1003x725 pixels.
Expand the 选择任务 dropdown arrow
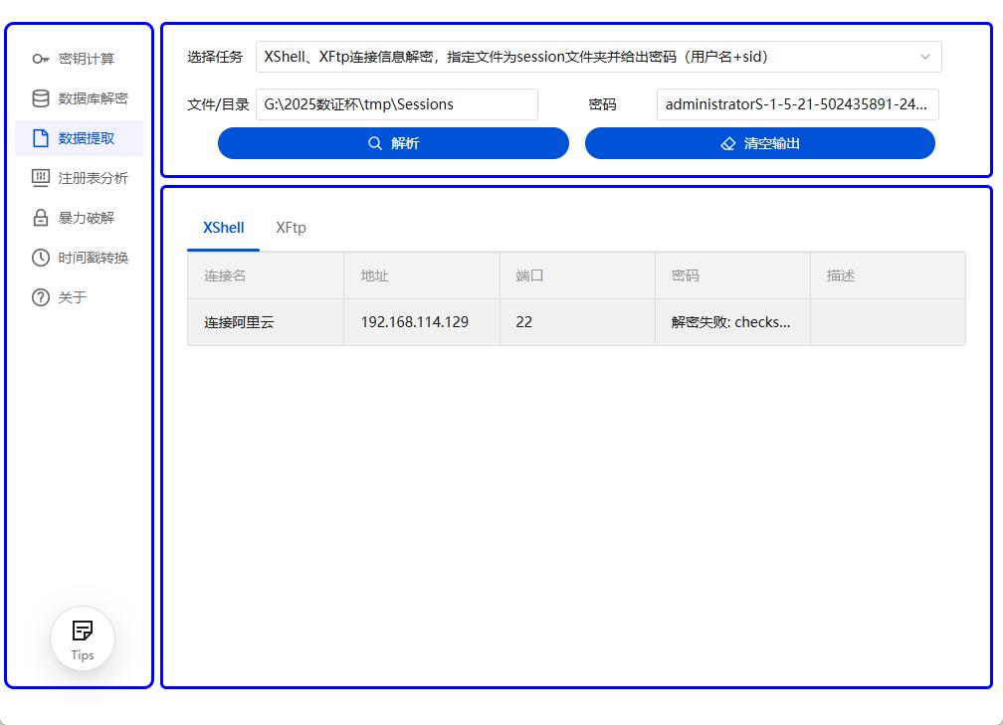click(x=925, y=57)
